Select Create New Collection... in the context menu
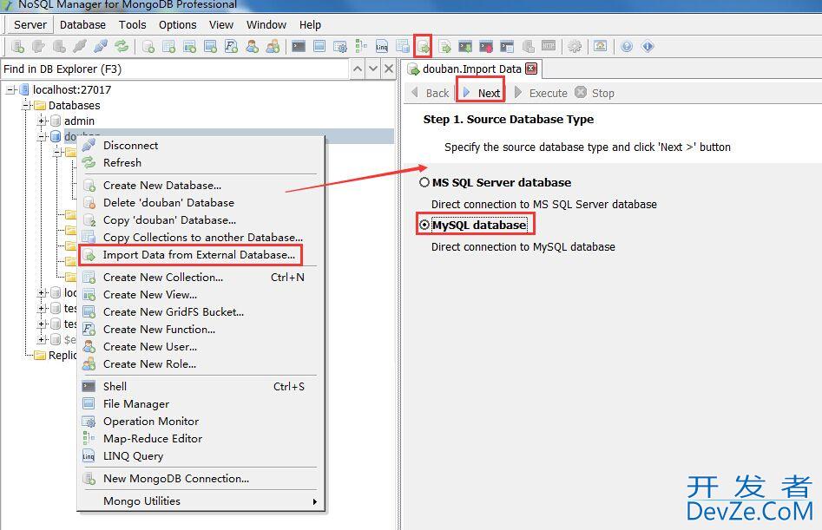The height and width of the screenshot is (530, 822). pos(201,278)
